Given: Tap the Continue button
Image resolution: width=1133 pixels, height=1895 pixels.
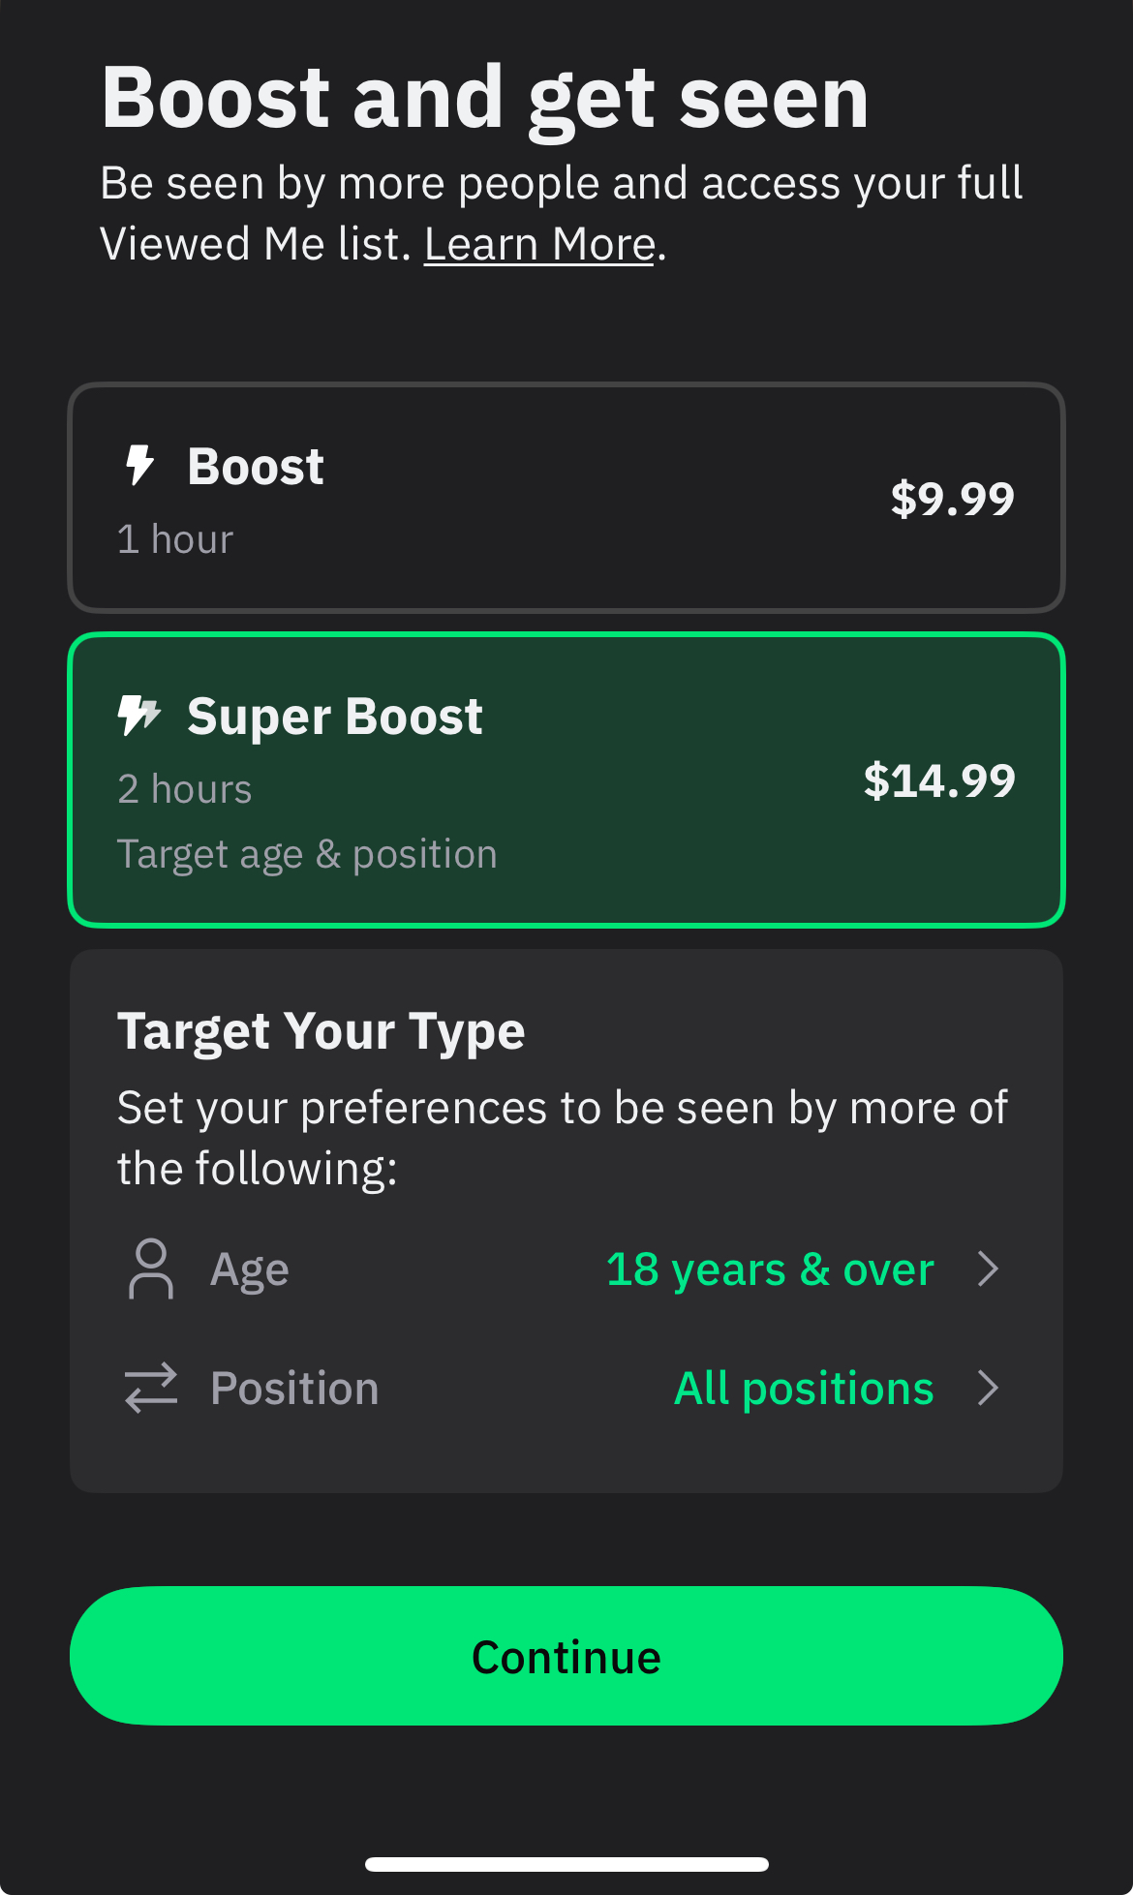Looking at the screenshot, I should 566,1656.
